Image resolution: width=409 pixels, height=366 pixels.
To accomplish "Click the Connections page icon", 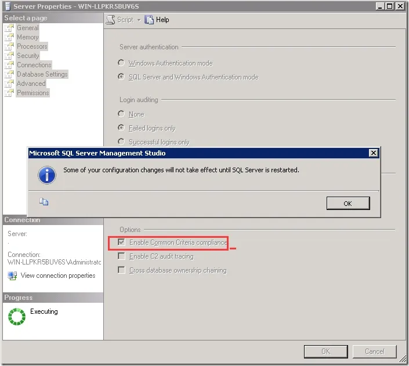I will click(x=9, y=65).
